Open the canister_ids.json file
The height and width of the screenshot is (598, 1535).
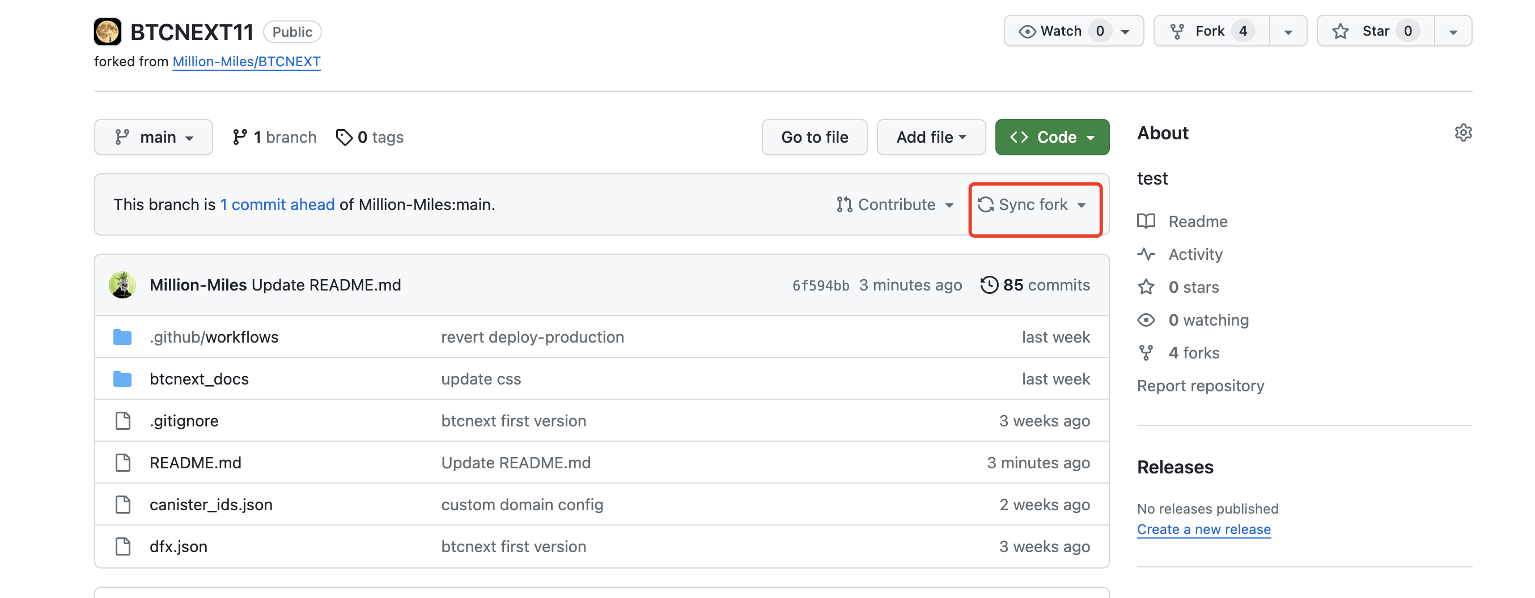pos(211,505)
